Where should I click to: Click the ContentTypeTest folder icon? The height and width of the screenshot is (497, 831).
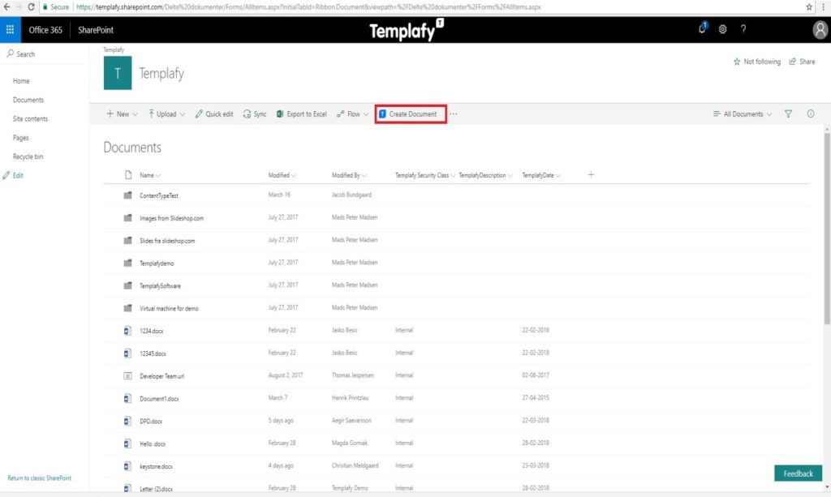click(127, 195)
